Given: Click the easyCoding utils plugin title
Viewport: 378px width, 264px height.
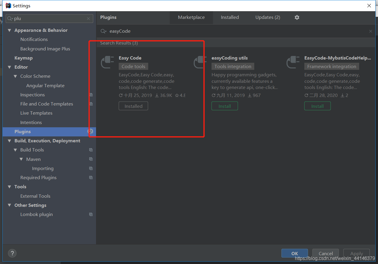Looking at the screenshot, I should [230, 58].
